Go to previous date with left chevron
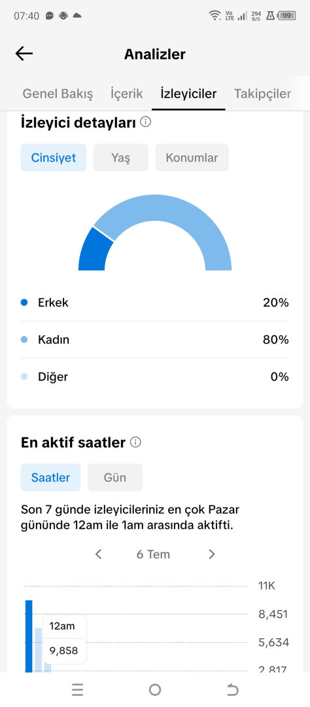Screen dimensions: 310x707 99,554
